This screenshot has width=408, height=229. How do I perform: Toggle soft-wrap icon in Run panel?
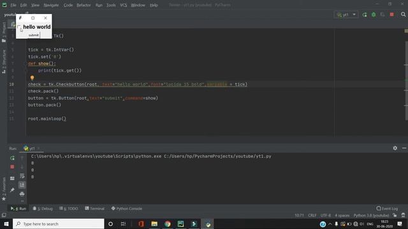pos(22,176)
